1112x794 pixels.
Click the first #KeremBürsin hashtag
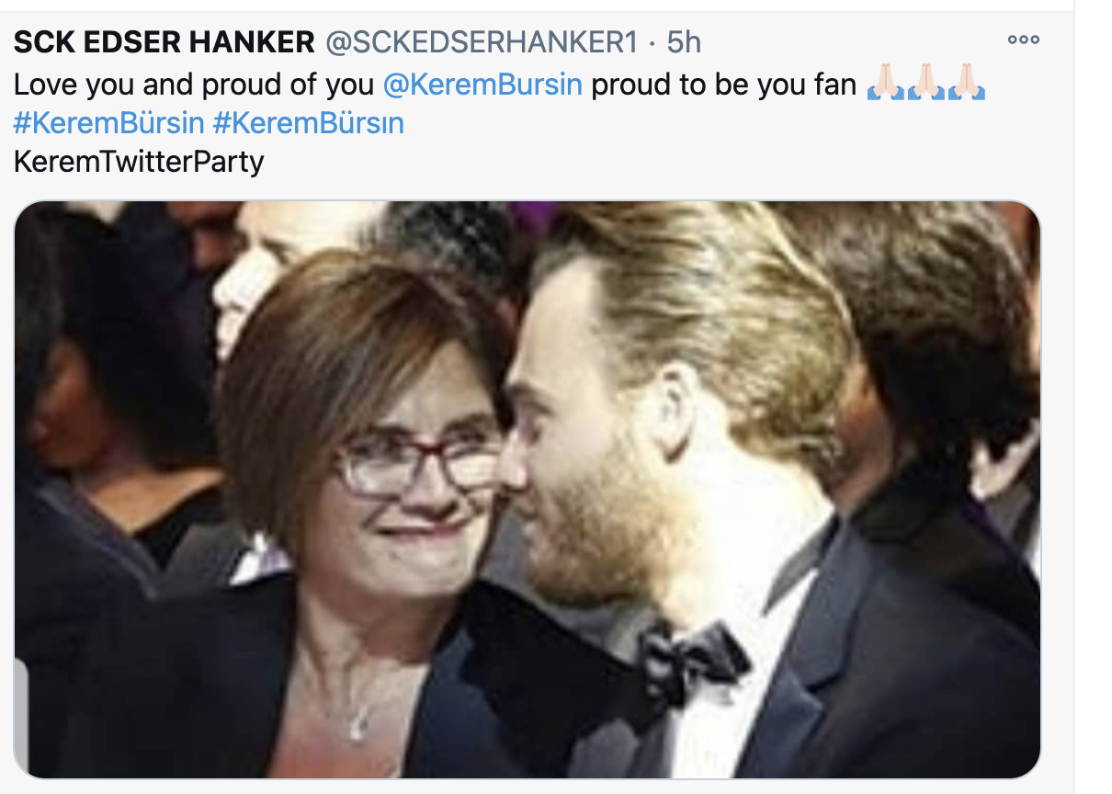108,123
